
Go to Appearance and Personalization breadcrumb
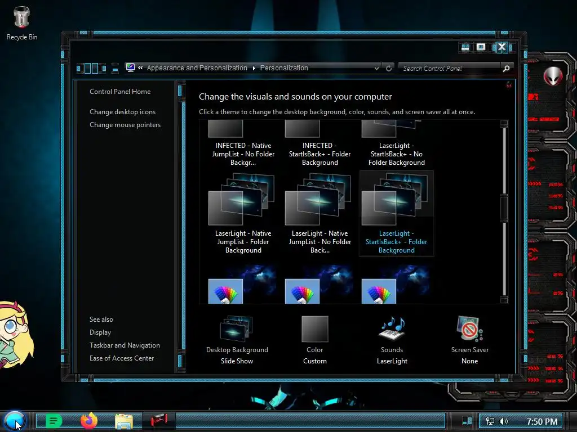(x=197, y=68)
